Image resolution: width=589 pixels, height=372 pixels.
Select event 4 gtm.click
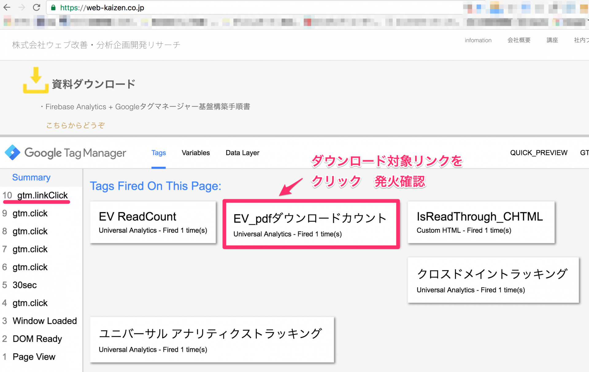(25, 303)
